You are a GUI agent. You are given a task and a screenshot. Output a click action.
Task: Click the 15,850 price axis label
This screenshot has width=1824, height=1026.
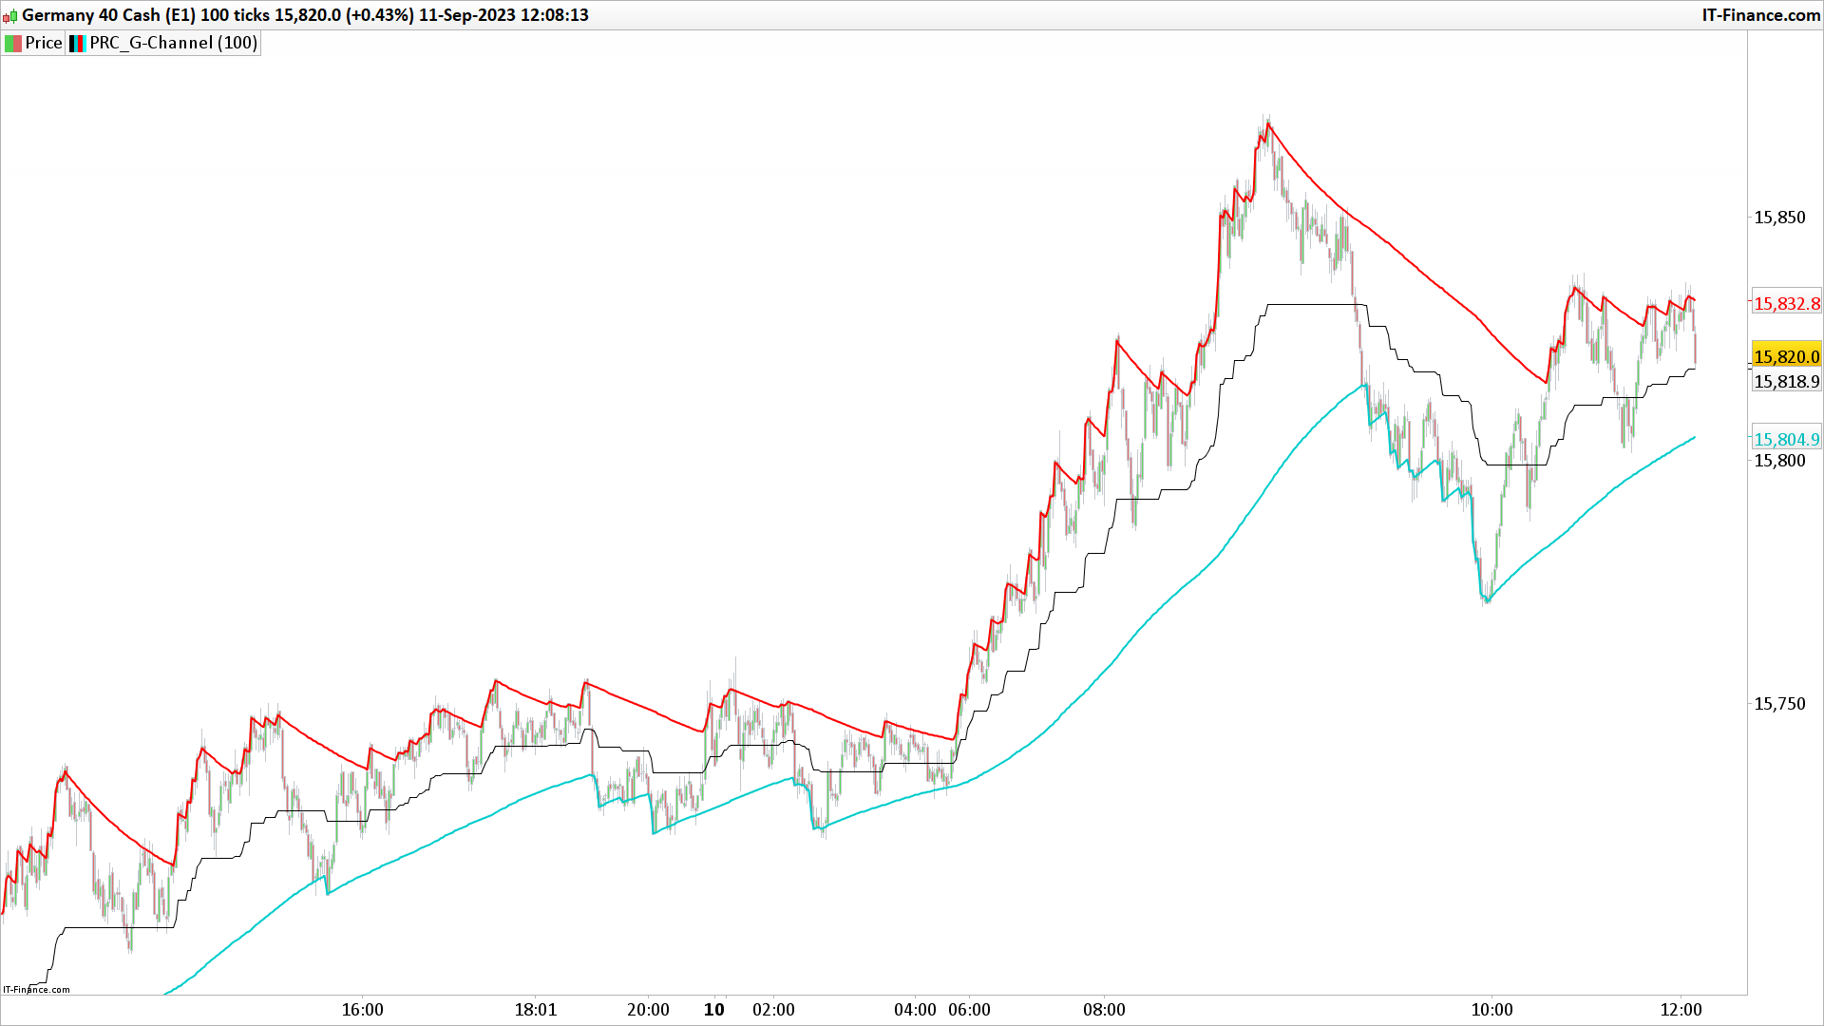coord(1779,218)
